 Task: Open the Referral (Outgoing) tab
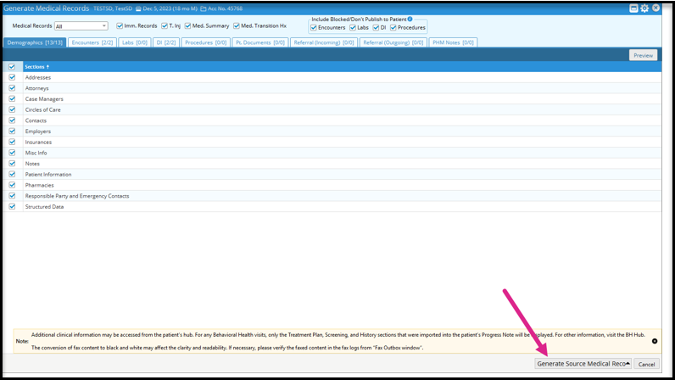tap(393, 42)
